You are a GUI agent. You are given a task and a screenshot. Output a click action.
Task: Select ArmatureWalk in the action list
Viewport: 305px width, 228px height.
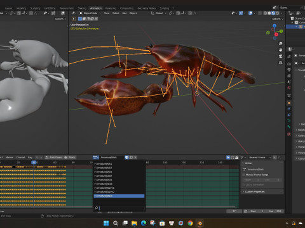119,196
